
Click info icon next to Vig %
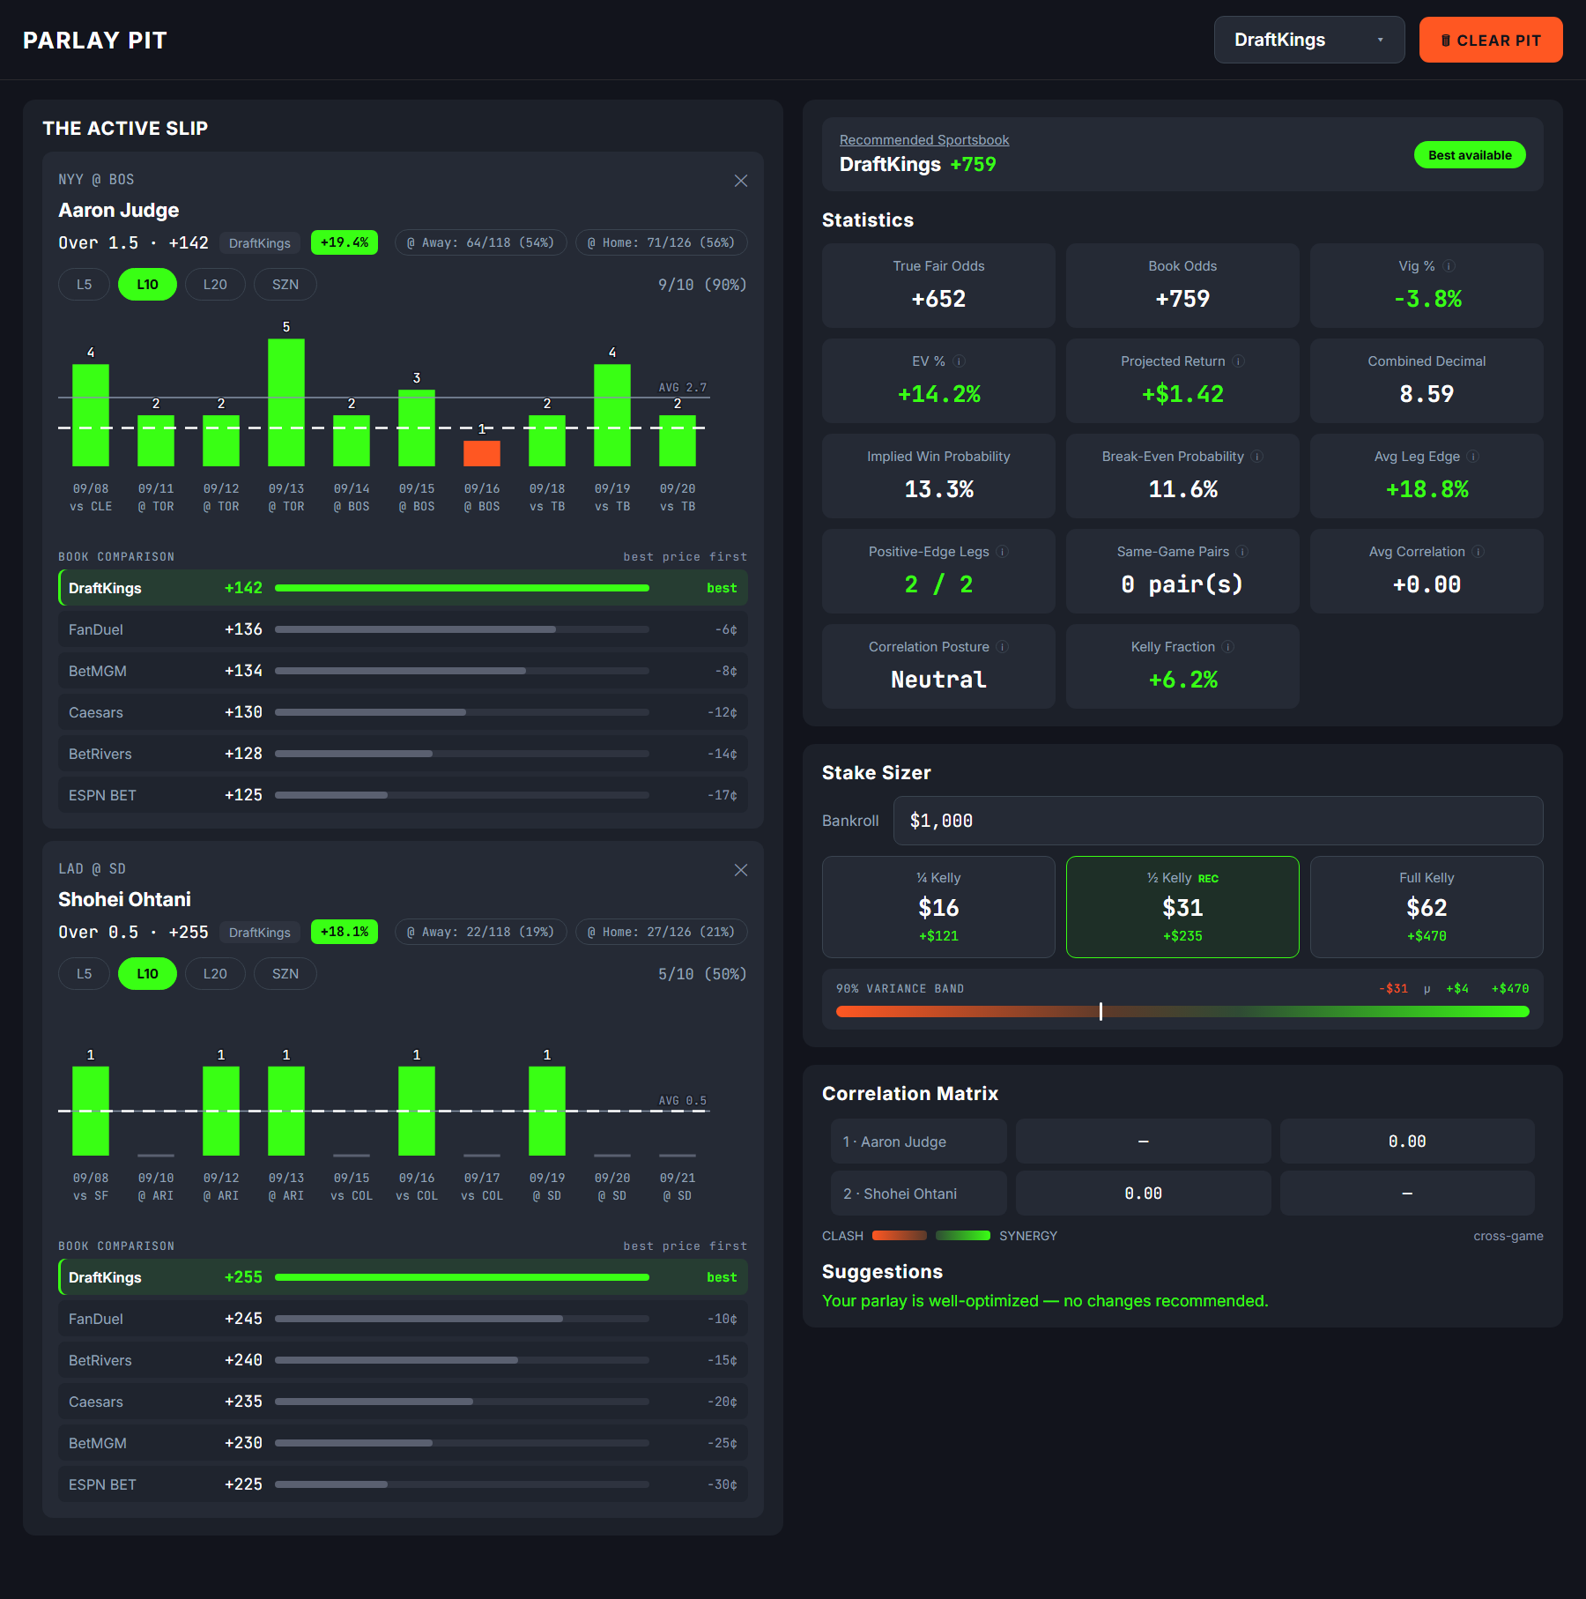1449,266
